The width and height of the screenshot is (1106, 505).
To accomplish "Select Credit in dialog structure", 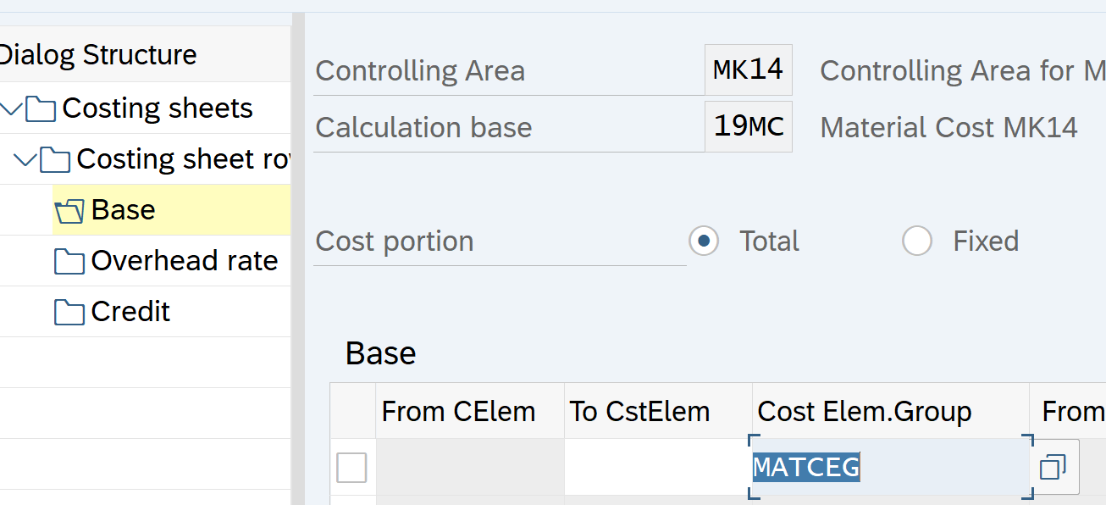I will 130,312.
